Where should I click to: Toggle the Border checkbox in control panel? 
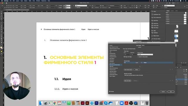tap(58, 8)
